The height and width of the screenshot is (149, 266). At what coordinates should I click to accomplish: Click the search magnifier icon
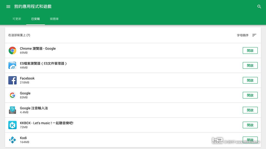[x=259, y=7]
